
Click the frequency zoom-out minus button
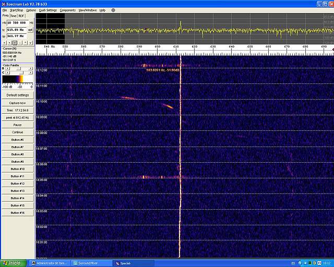pos(21,42)
